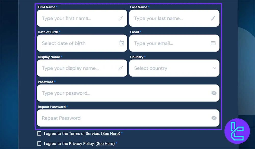
Task: Click the pencil icon in Last Name field
Action: 213,18
